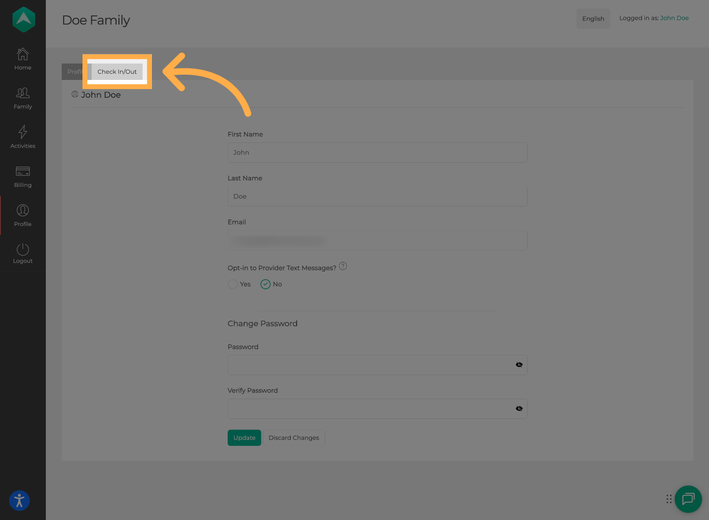
Task: Reveal the Verify Password field contents
Action: pos(519,408)
